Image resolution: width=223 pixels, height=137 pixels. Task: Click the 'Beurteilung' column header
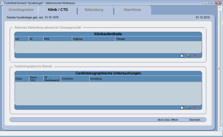[x=146, y=79]
